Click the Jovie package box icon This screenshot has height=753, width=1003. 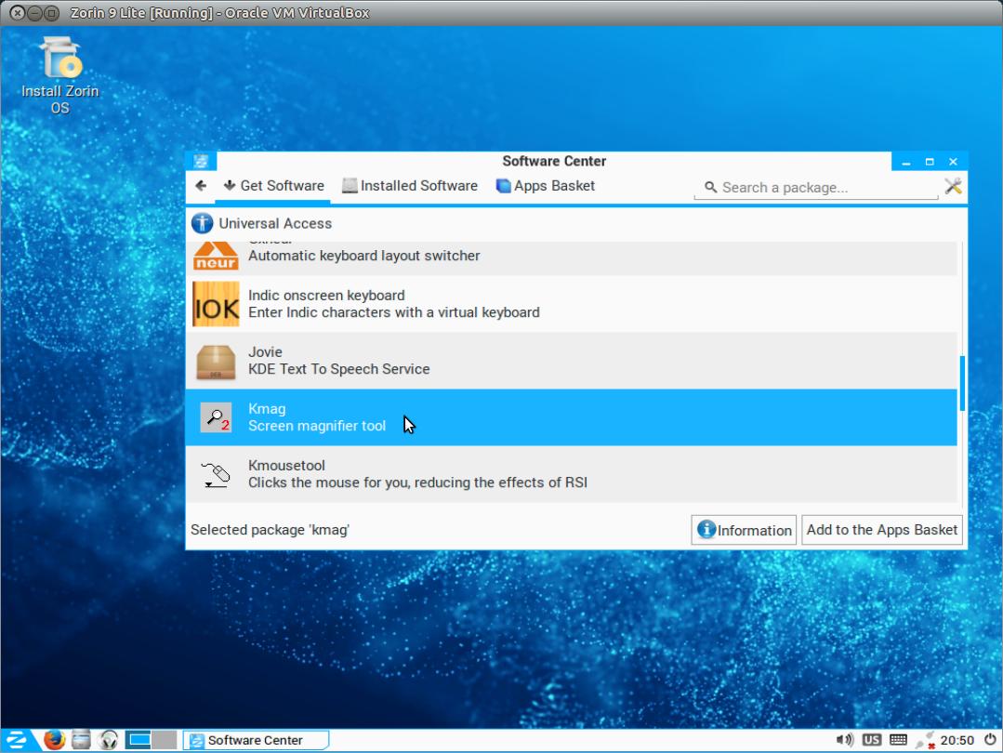tap(216, 361)
